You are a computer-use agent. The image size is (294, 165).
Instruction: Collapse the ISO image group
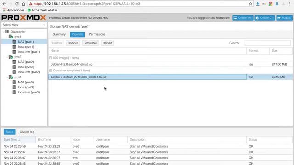(x=51, y=58)
